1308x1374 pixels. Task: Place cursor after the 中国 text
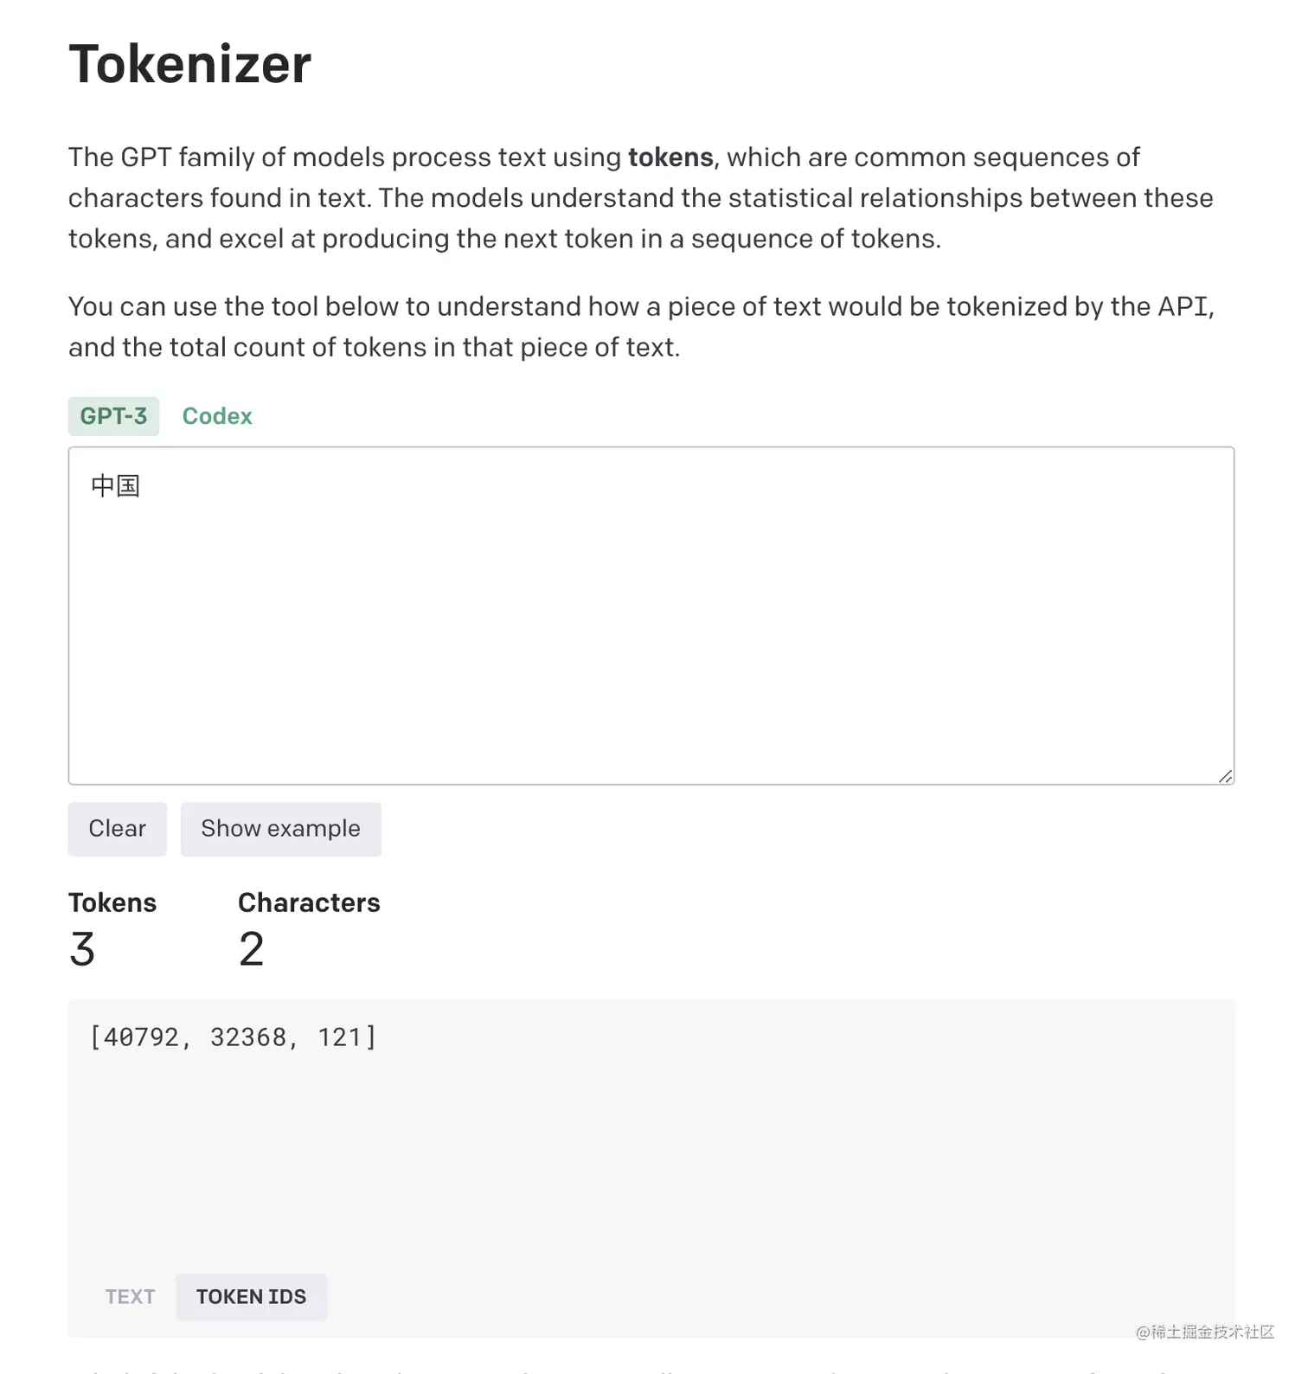click(141, 486)
